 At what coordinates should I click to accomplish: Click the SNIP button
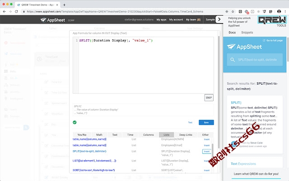click(x=209, y=98)
